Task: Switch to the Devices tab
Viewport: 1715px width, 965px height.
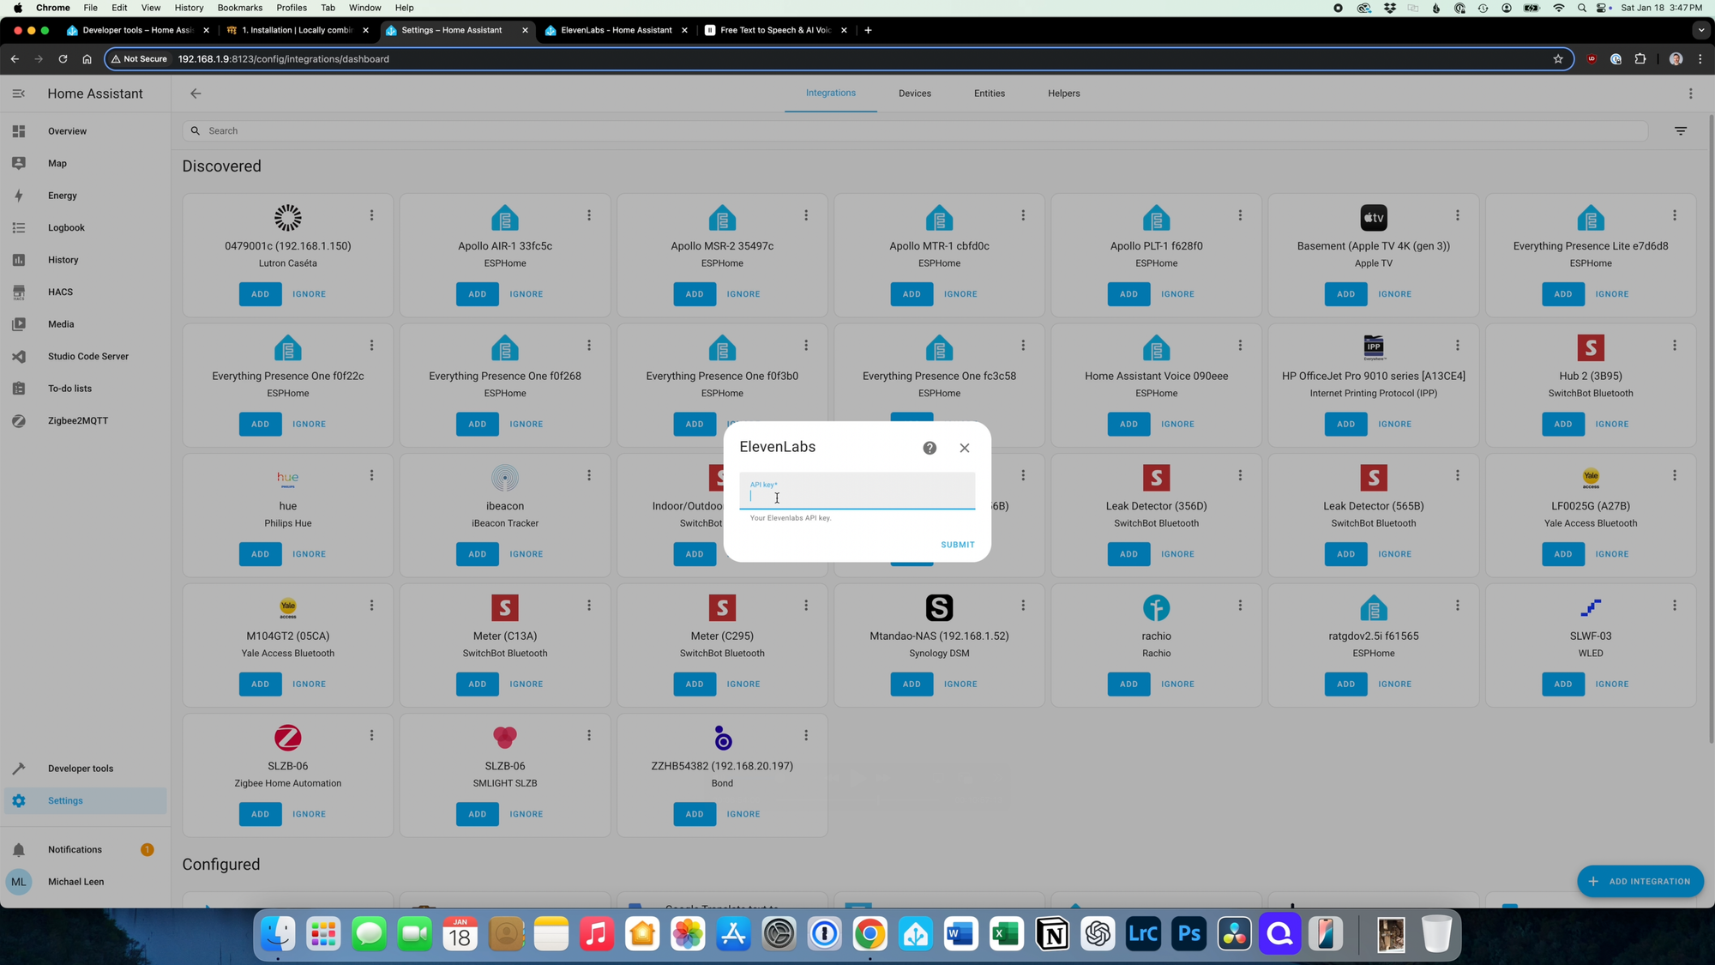Action: point(914,93)
